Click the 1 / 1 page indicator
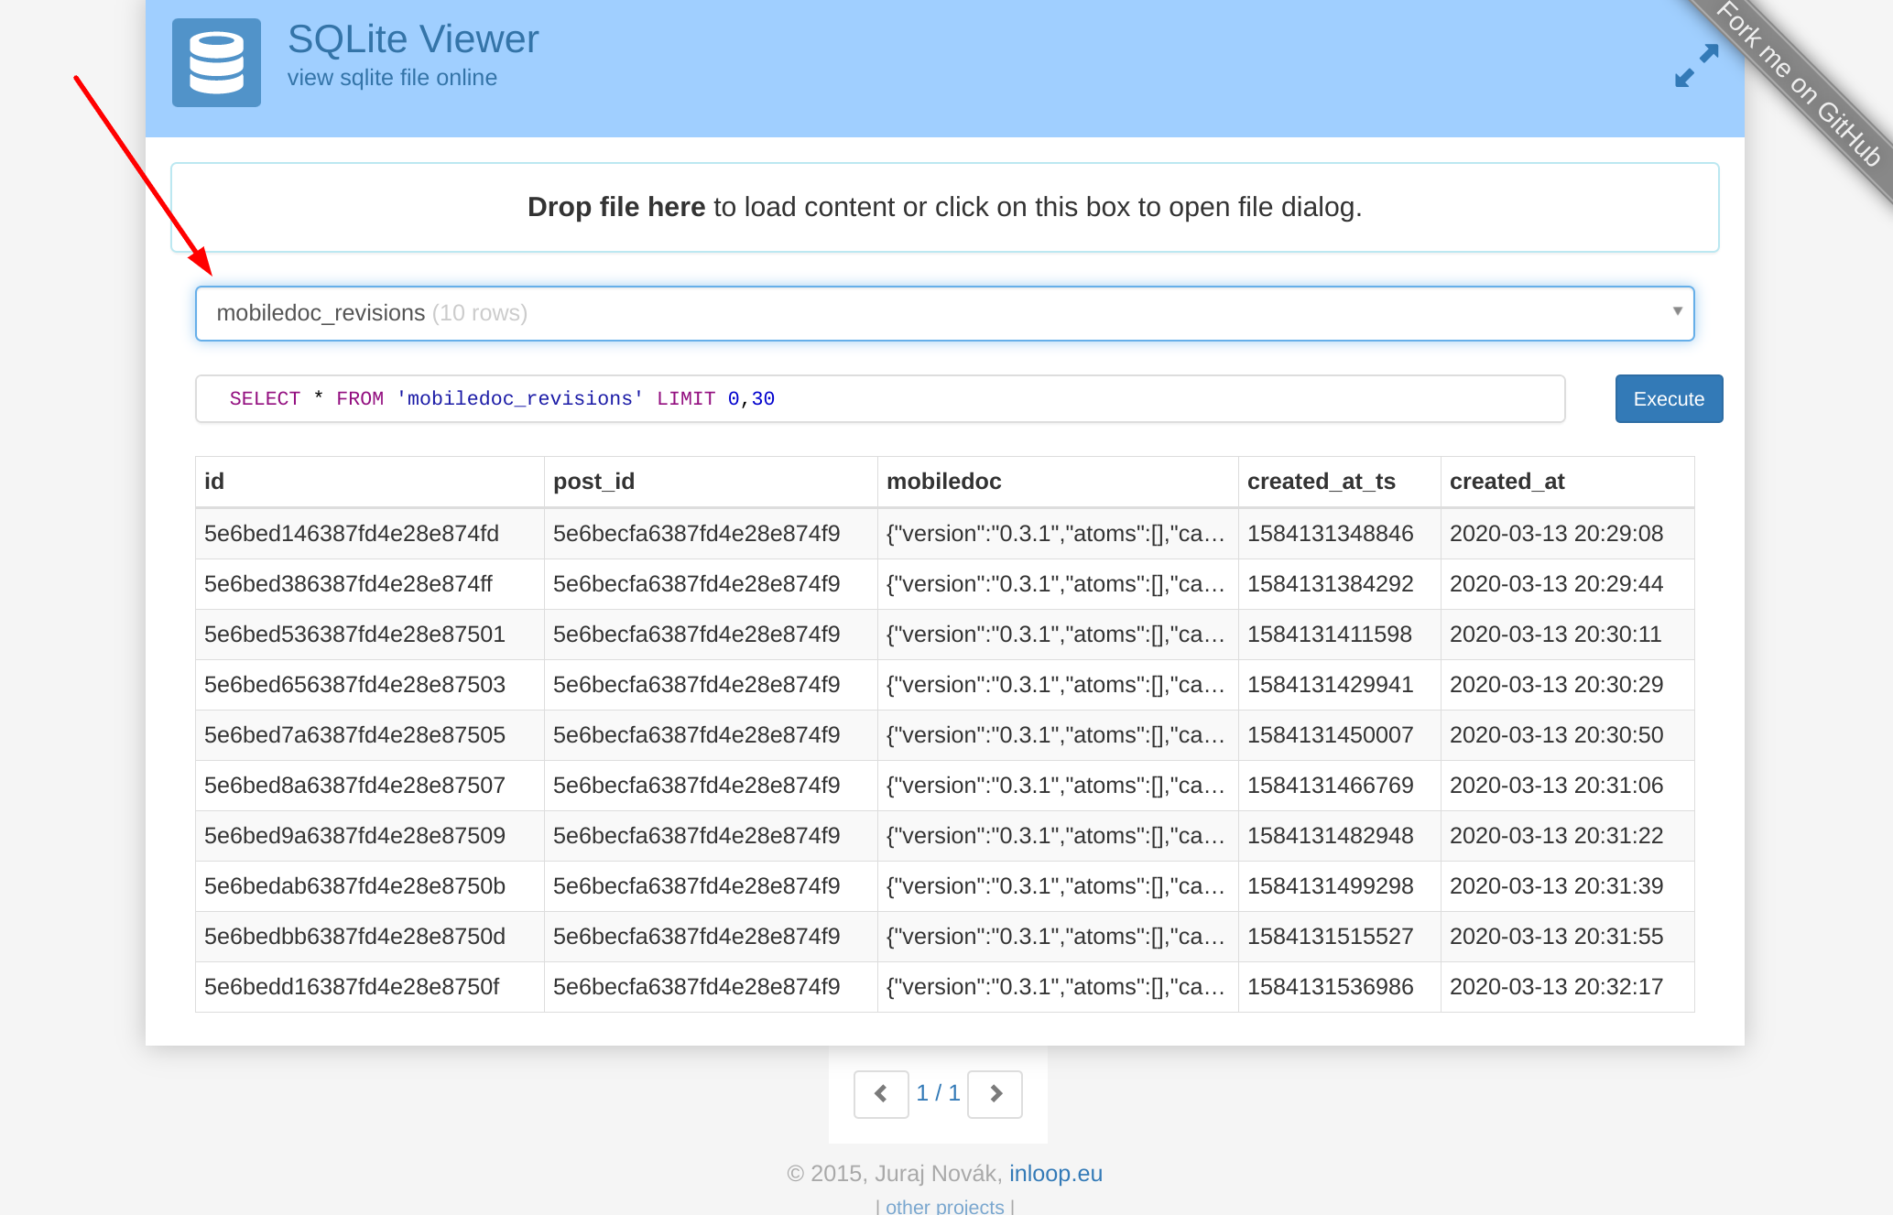This screenshot has width=1893, height=1215. point(938,1092)
